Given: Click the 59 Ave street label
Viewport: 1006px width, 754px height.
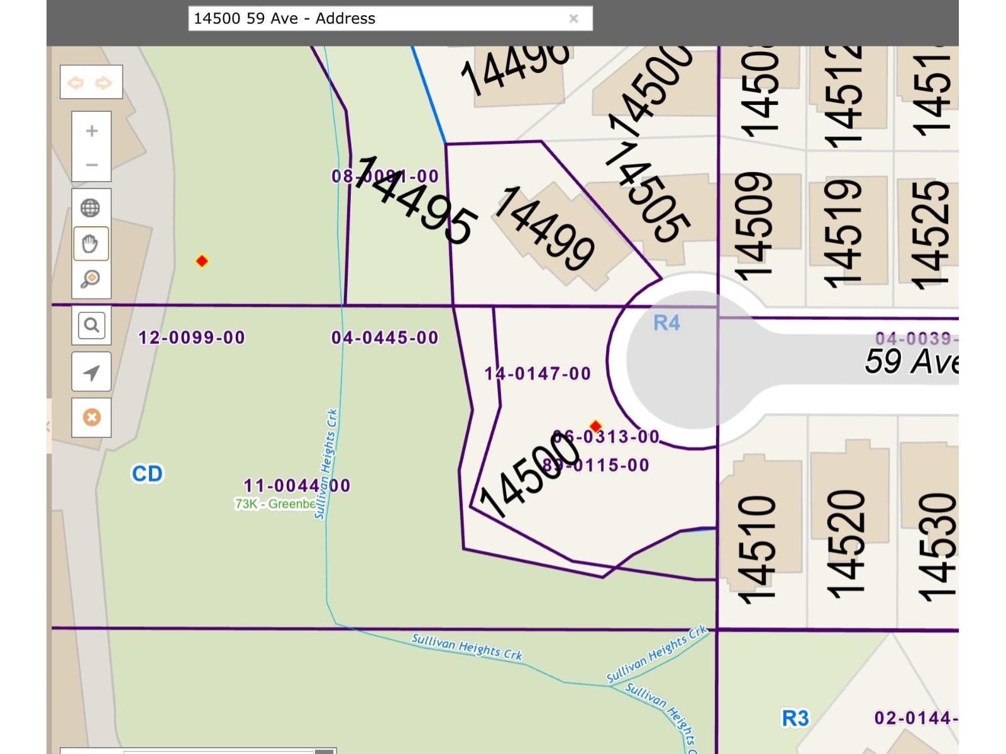Looking at the screenshot, I should pyautogui.click(x=911, y=361).
